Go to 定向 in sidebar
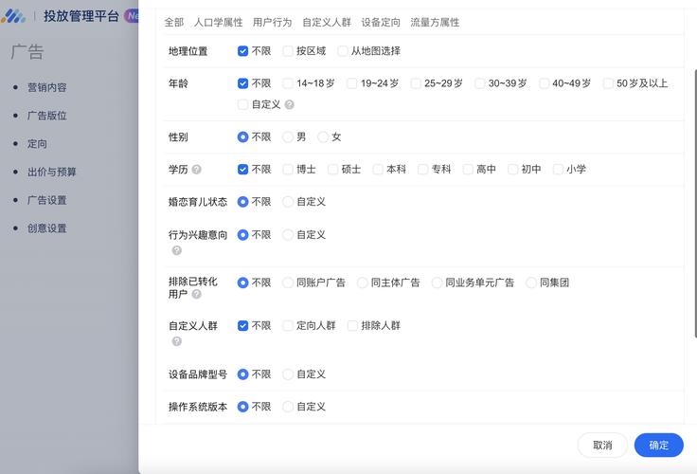Viewport: 697px width, 474px height. (x=37, y=144)
